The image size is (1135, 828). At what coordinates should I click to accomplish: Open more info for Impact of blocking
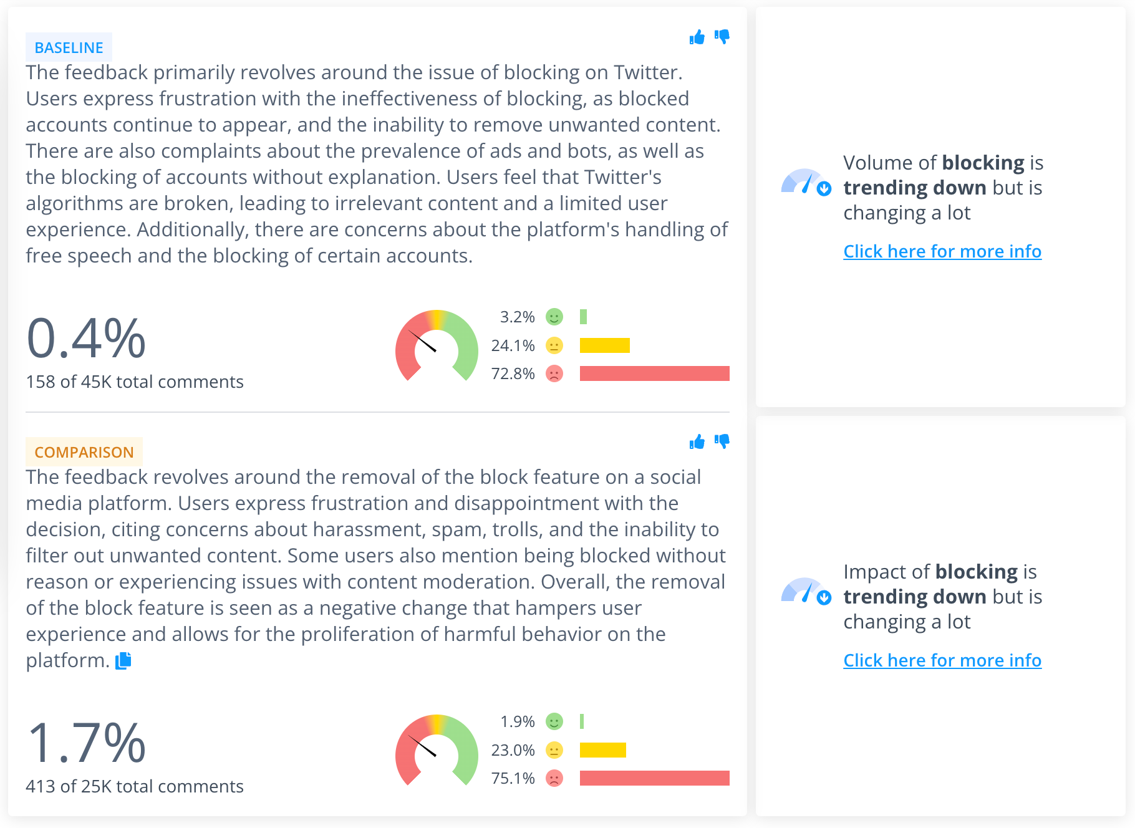(x=942, y=660)
